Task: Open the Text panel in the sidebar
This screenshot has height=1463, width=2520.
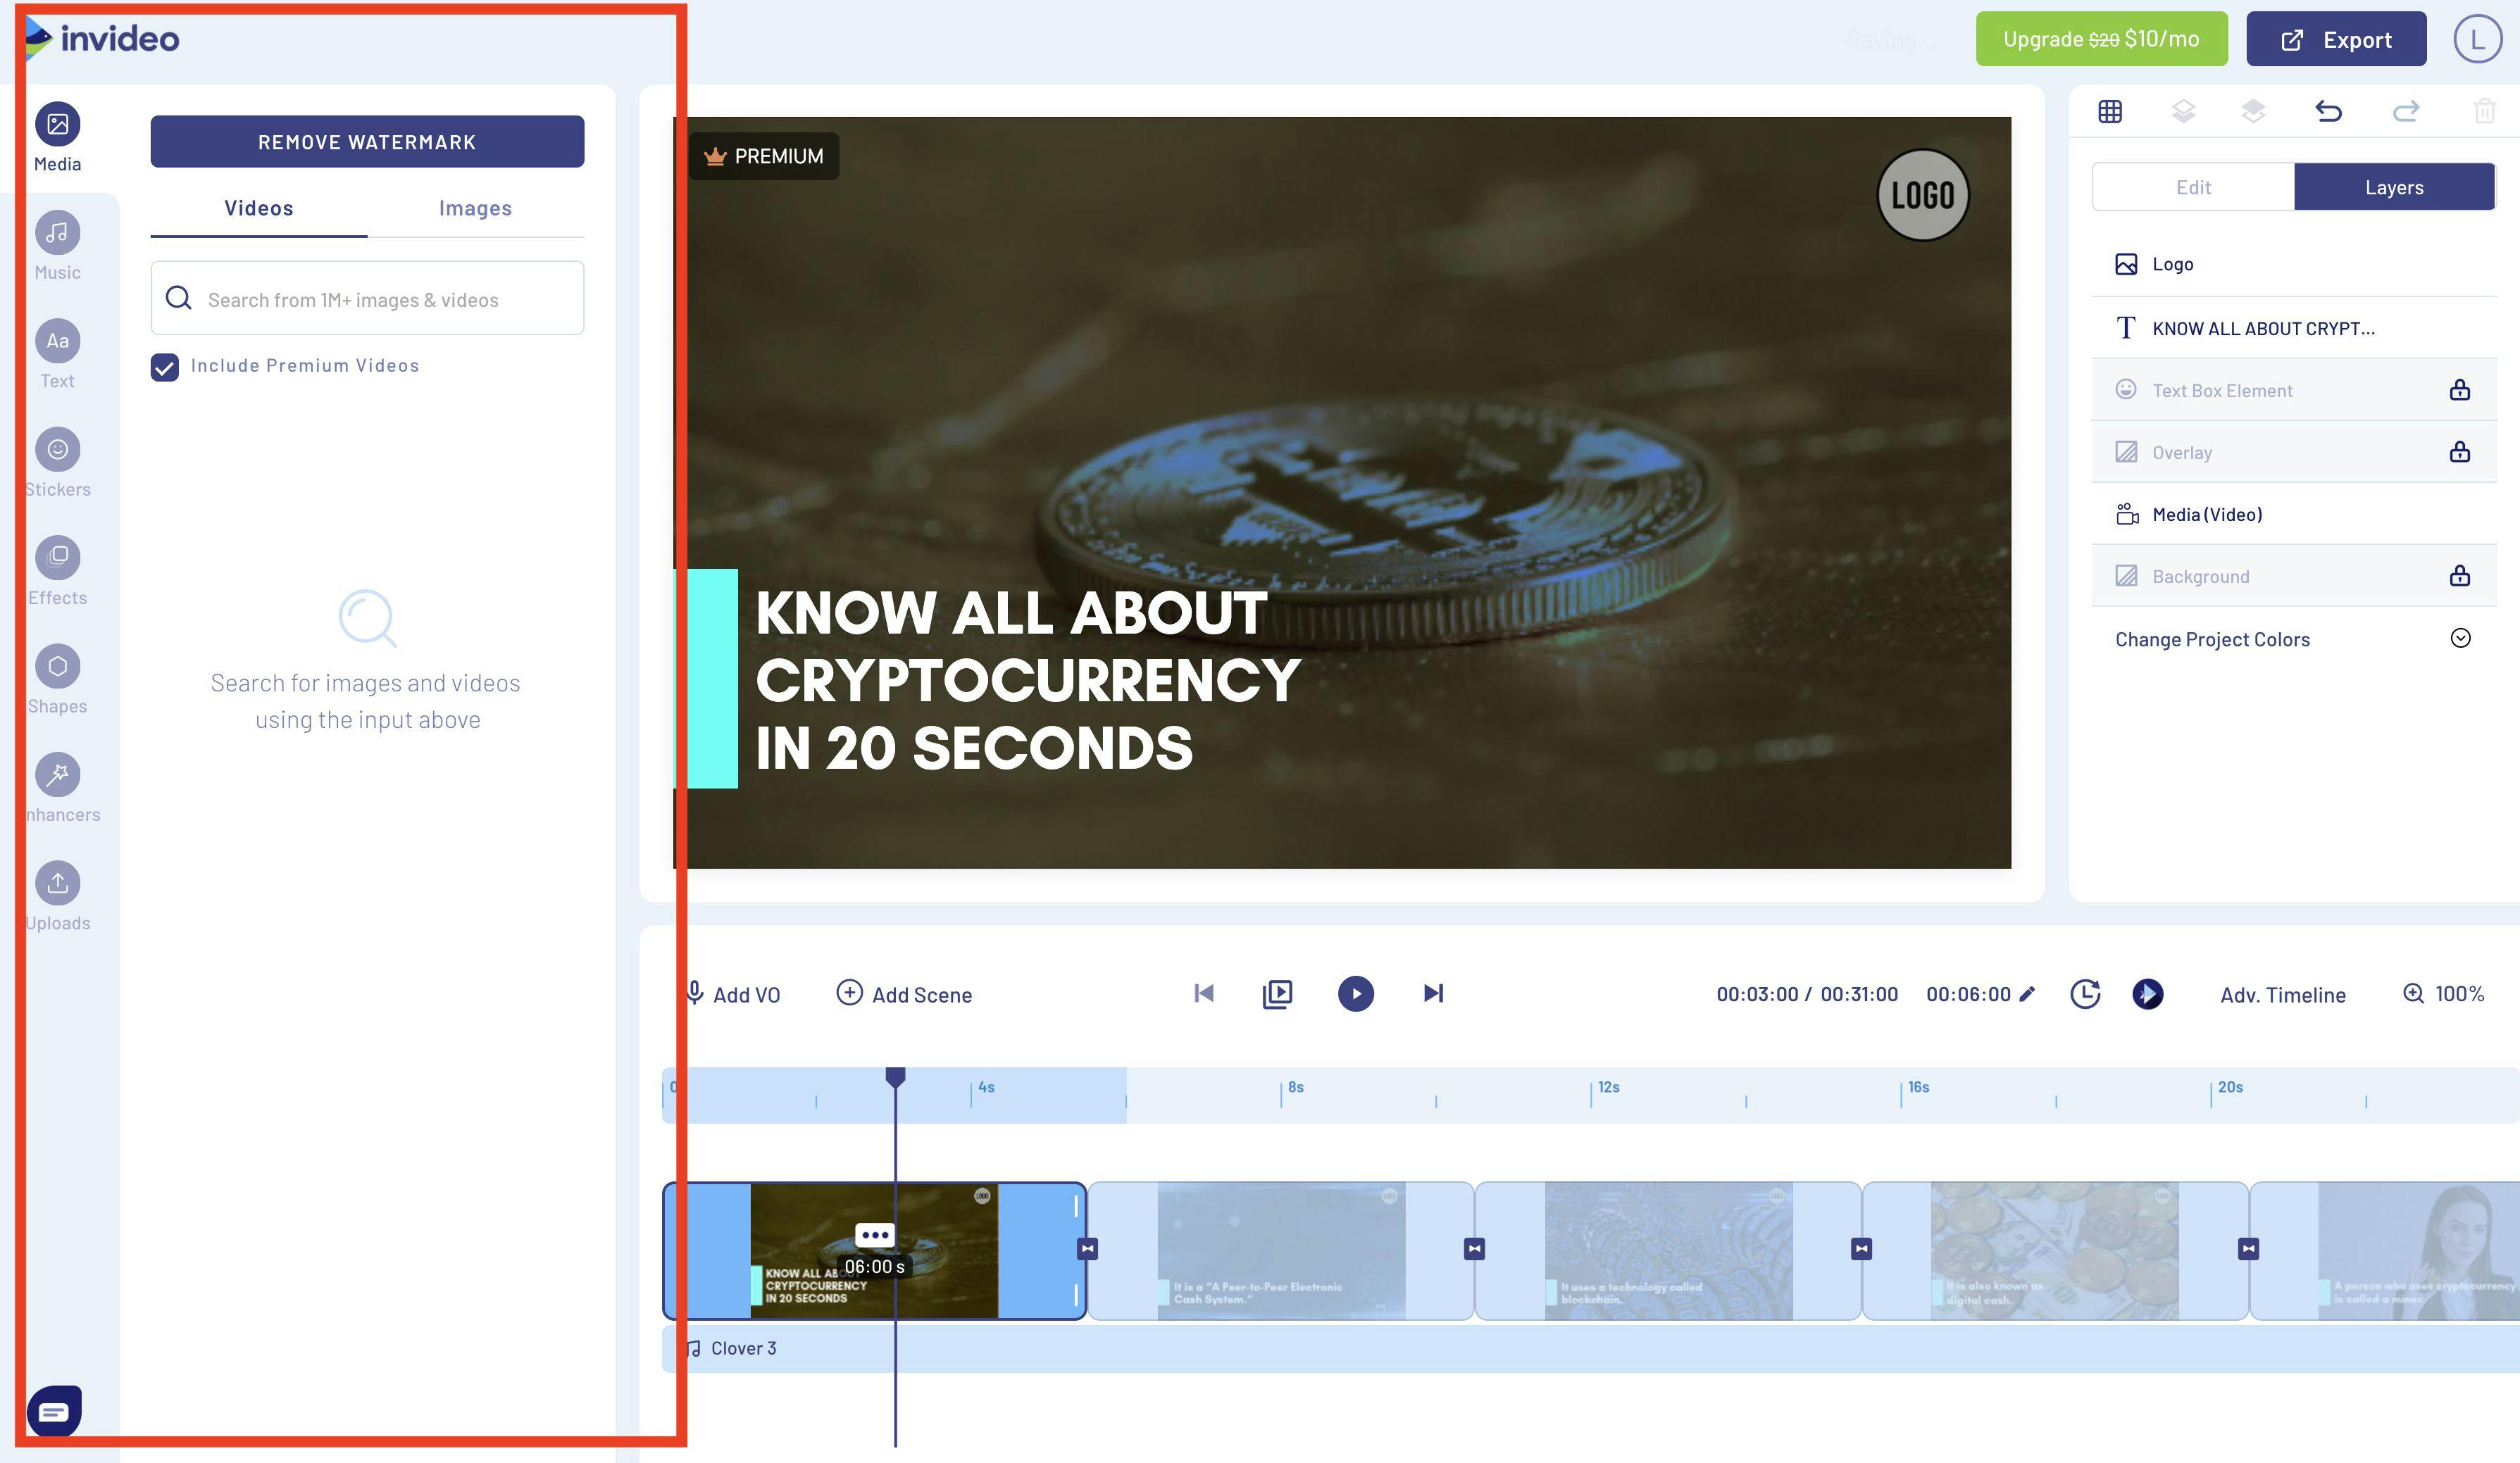Action: [x=57, y=341]
